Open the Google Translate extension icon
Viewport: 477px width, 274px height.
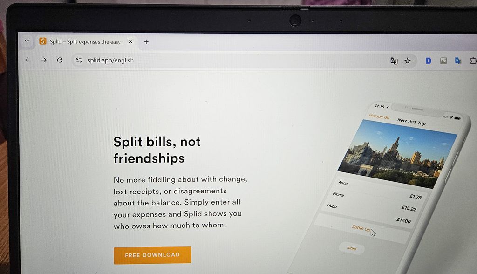pos(458,61)
